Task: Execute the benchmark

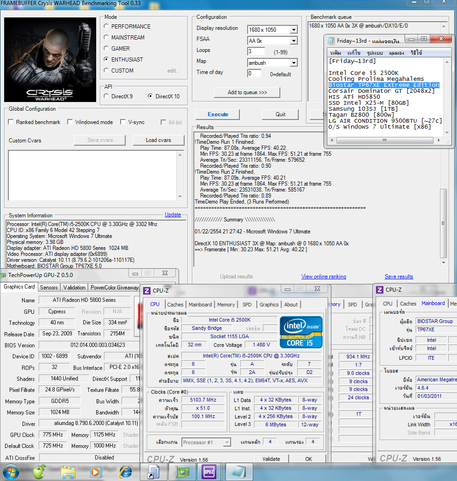Action: 218,114
